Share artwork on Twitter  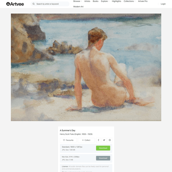[x=104, y=140]
